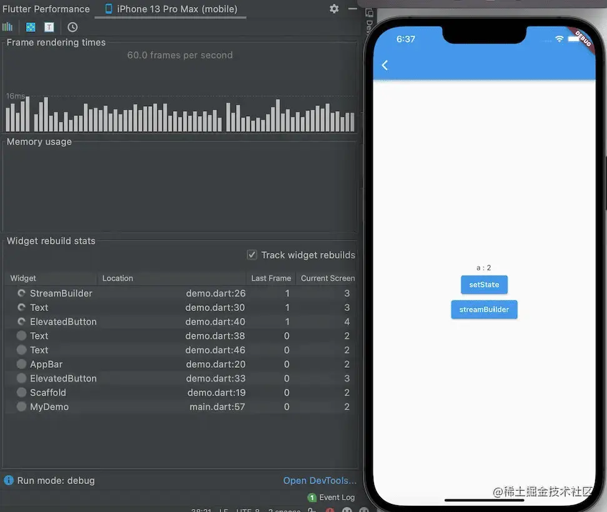Click the Flutter Performance panel title
The height and width of the screenshot is (512, 607).
click(46, 9)
